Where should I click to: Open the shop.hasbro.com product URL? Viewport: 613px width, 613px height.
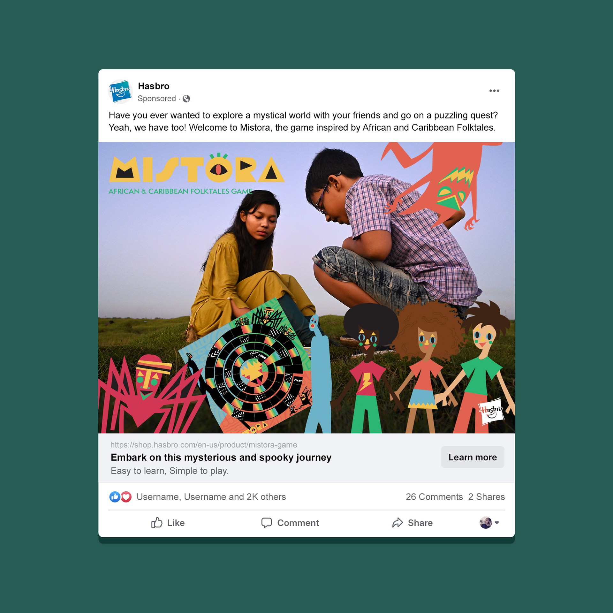coord(204,445)
